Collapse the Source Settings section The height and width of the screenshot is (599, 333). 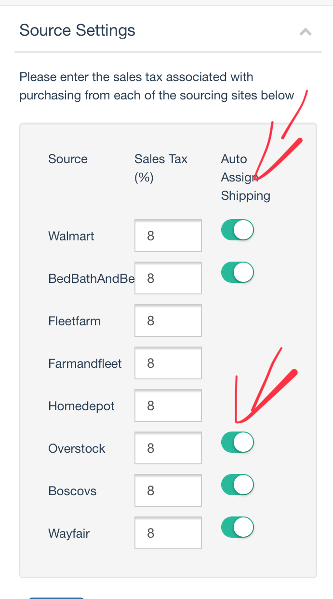306,32
